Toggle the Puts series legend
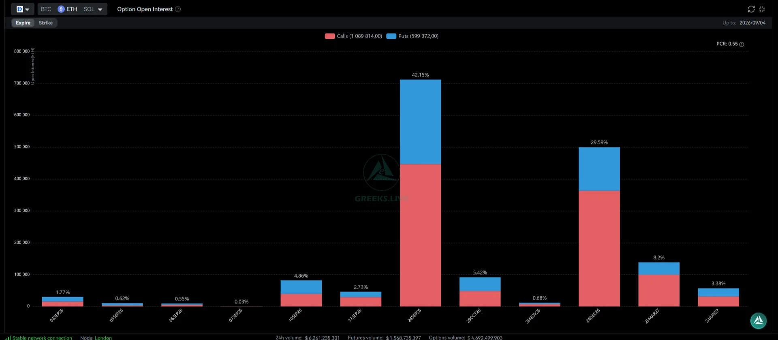This screenshot has width=778, height=340. click(x=413, y=36)
